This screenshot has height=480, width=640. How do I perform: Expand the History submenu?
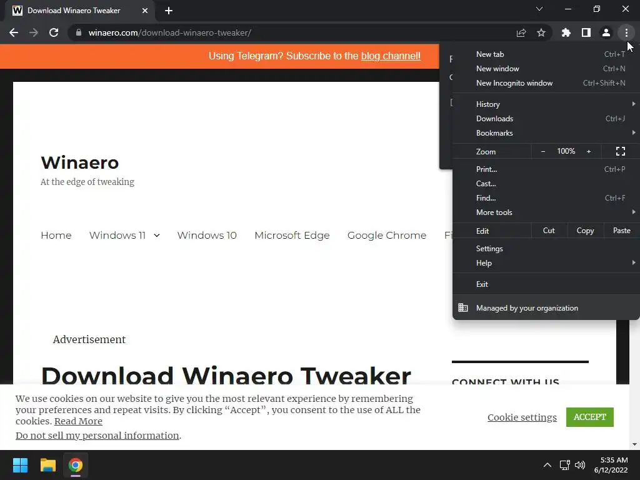click(x=546, y=104)
